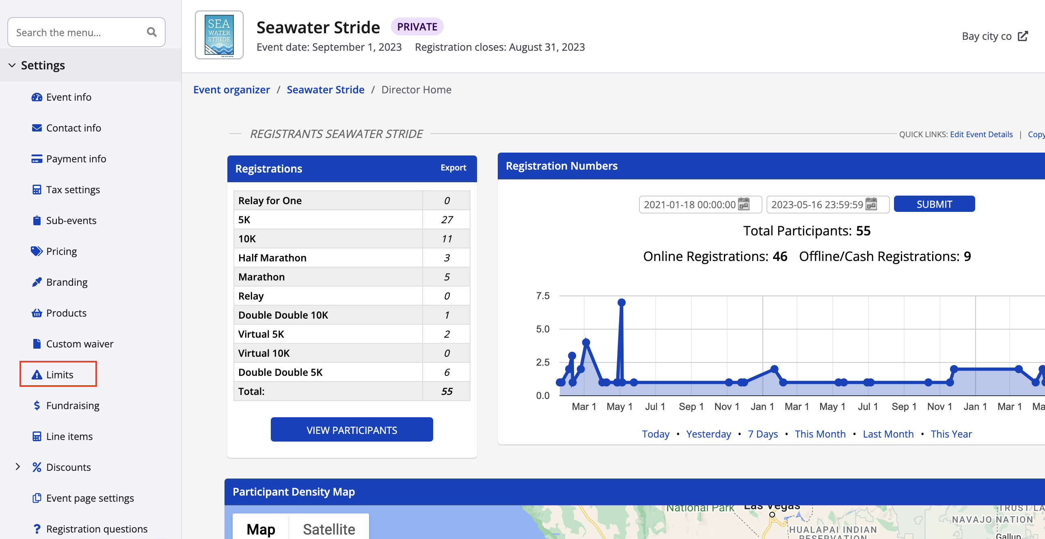Filter registrations by Last Month
Screen dimensions: 1045x539
click(888, 434)
